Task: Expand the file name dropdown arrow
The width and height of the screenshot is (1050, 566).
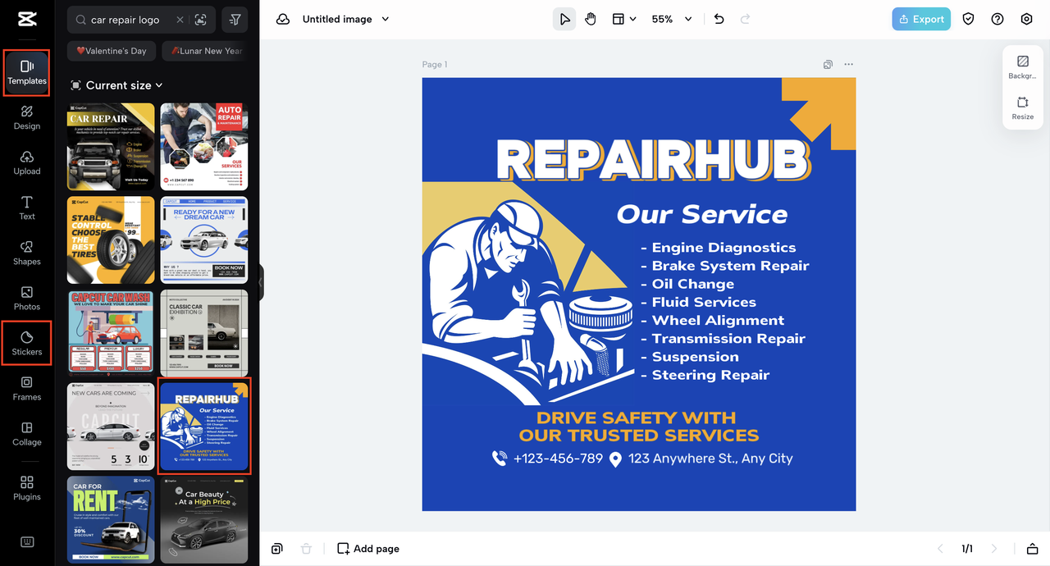Action: coord(386,19)
